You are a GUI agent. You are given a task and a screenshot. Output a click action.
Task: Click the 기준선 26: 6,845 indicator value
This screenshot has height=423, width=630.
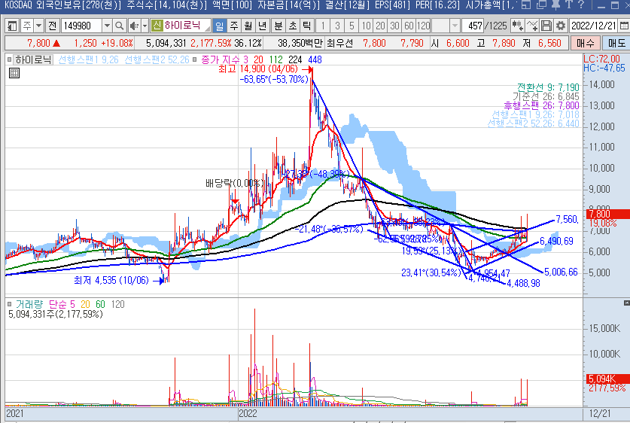tap(546, 97)
